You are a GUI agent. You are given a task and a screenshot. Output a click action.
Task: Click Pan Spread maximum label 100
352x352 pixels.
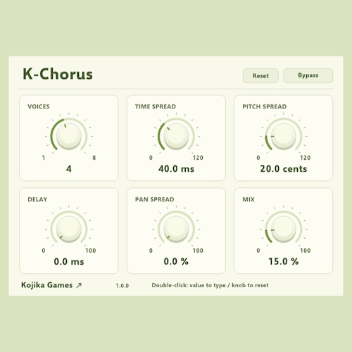click(x=198, y=251)
